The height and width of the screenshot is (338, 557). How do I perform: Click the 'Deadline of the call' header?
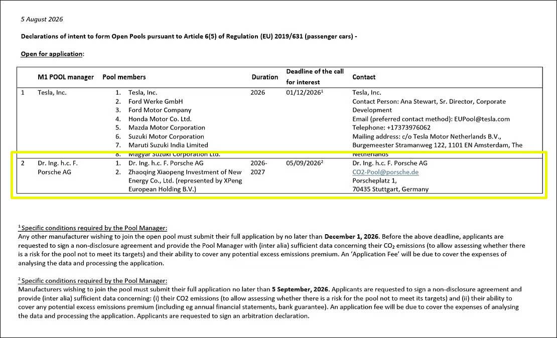(315, 71)
